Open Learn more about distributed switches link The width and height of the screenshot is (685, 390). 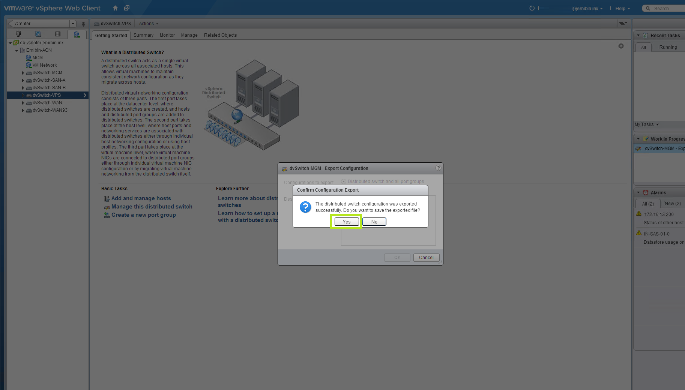(x=248, y=202)
